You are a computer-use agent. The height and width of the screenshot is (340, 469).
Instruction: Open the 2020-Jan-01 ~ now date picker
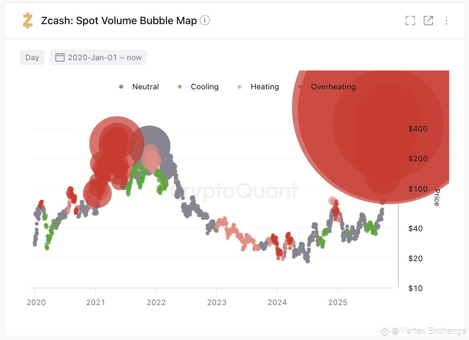point(98,57)
